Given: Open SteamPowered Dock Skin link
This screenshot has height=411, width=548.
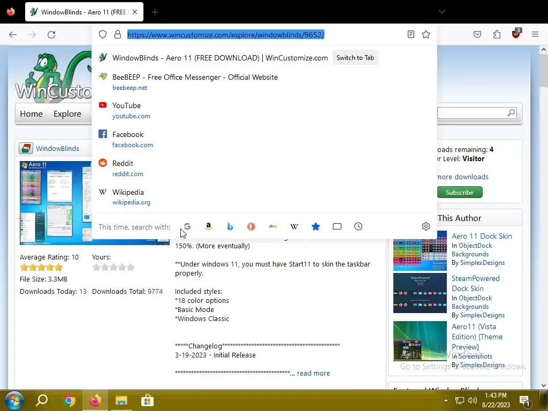Looking at the screenshot, I should 475,284.
